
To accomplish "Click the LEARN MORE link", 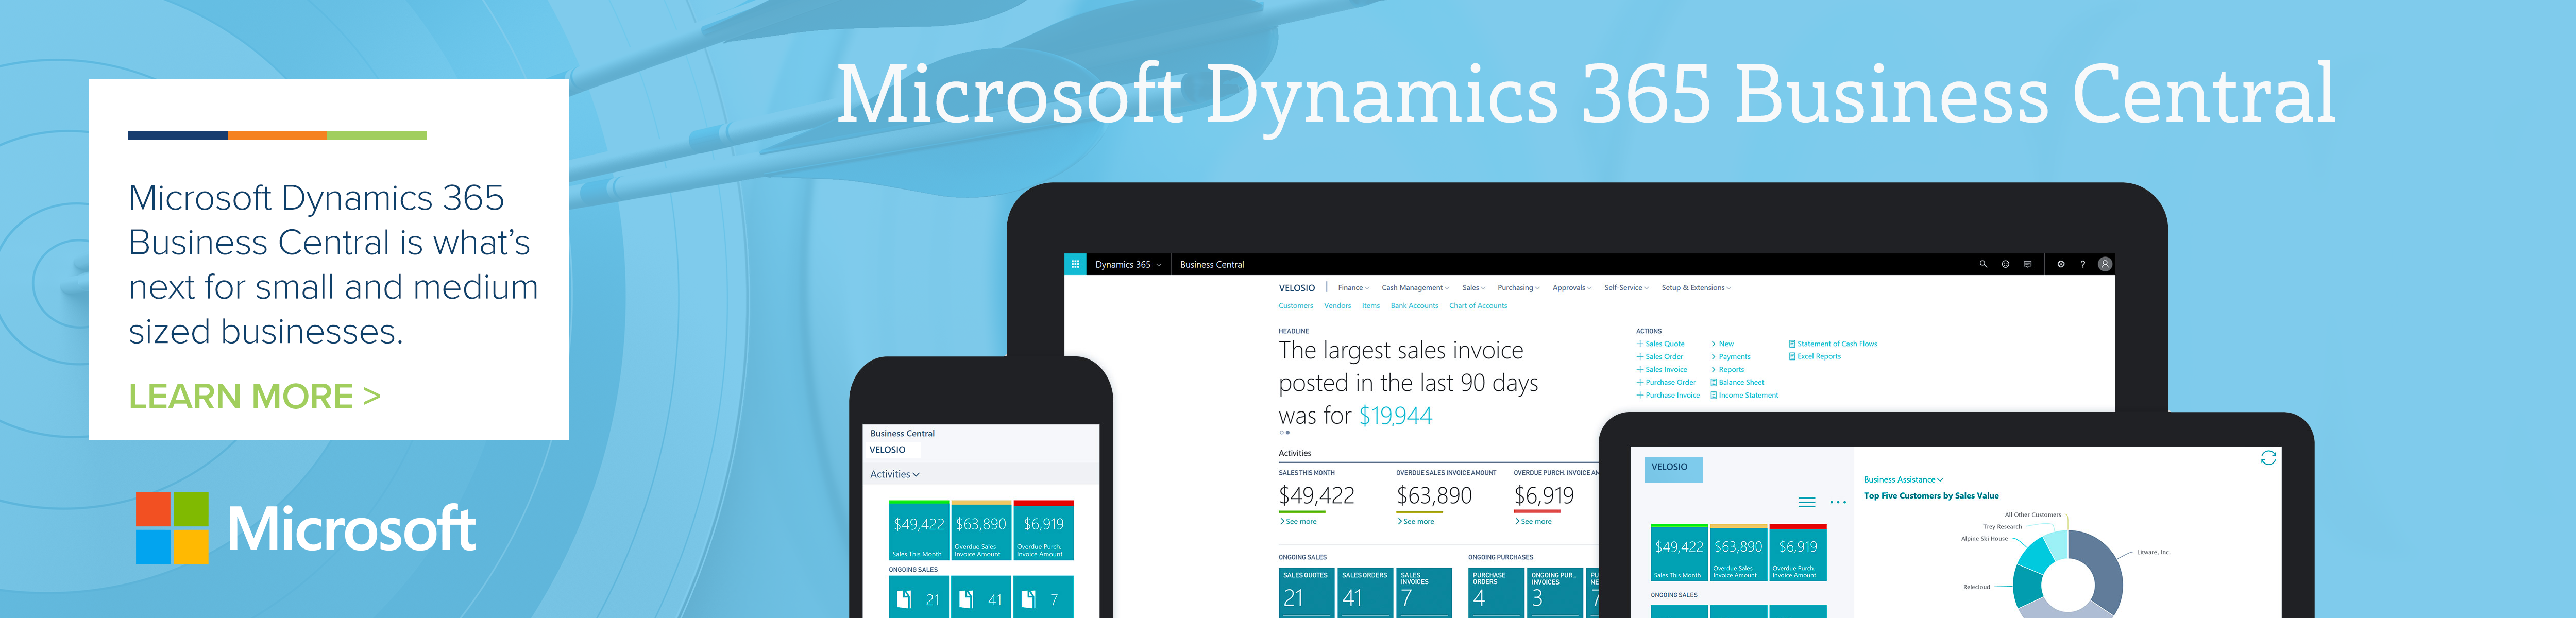I will coord(240,397).
